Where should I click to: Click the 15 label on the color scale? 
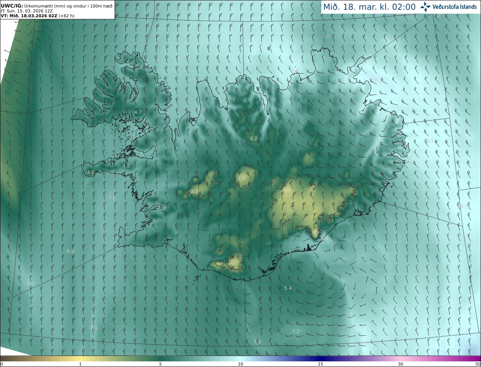click(x=321, y=364)
